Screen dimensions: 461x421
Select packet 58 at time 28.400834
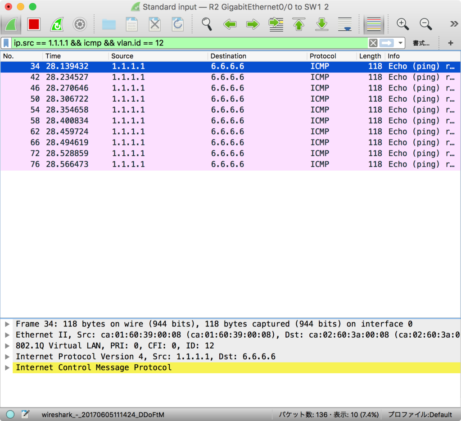coord(230,121)
